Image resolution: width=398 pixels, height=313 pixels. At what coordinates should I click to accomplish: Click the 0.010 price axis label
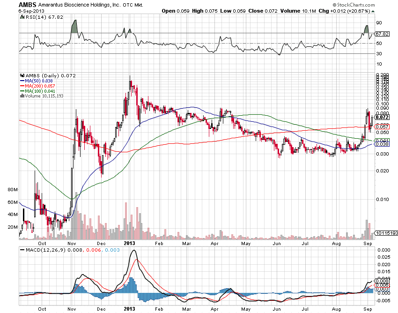(382, 199)
